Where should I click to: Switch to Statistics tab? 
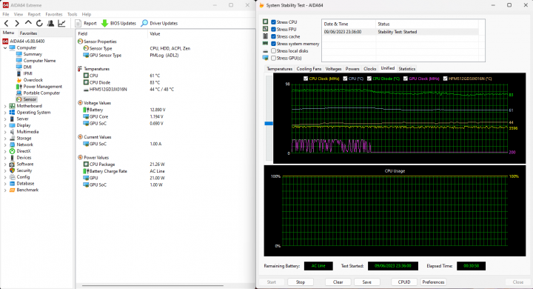point(407,69)
